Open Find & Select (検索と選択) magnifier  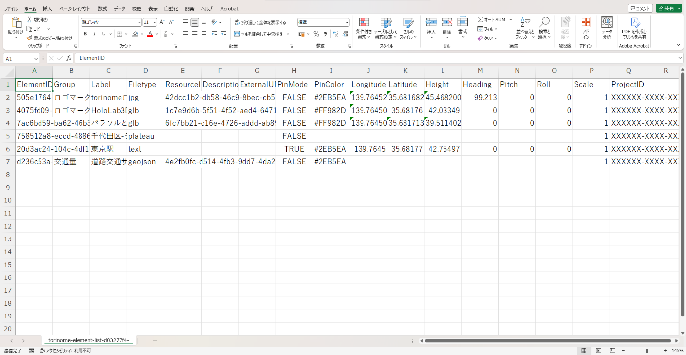[544, 23]
